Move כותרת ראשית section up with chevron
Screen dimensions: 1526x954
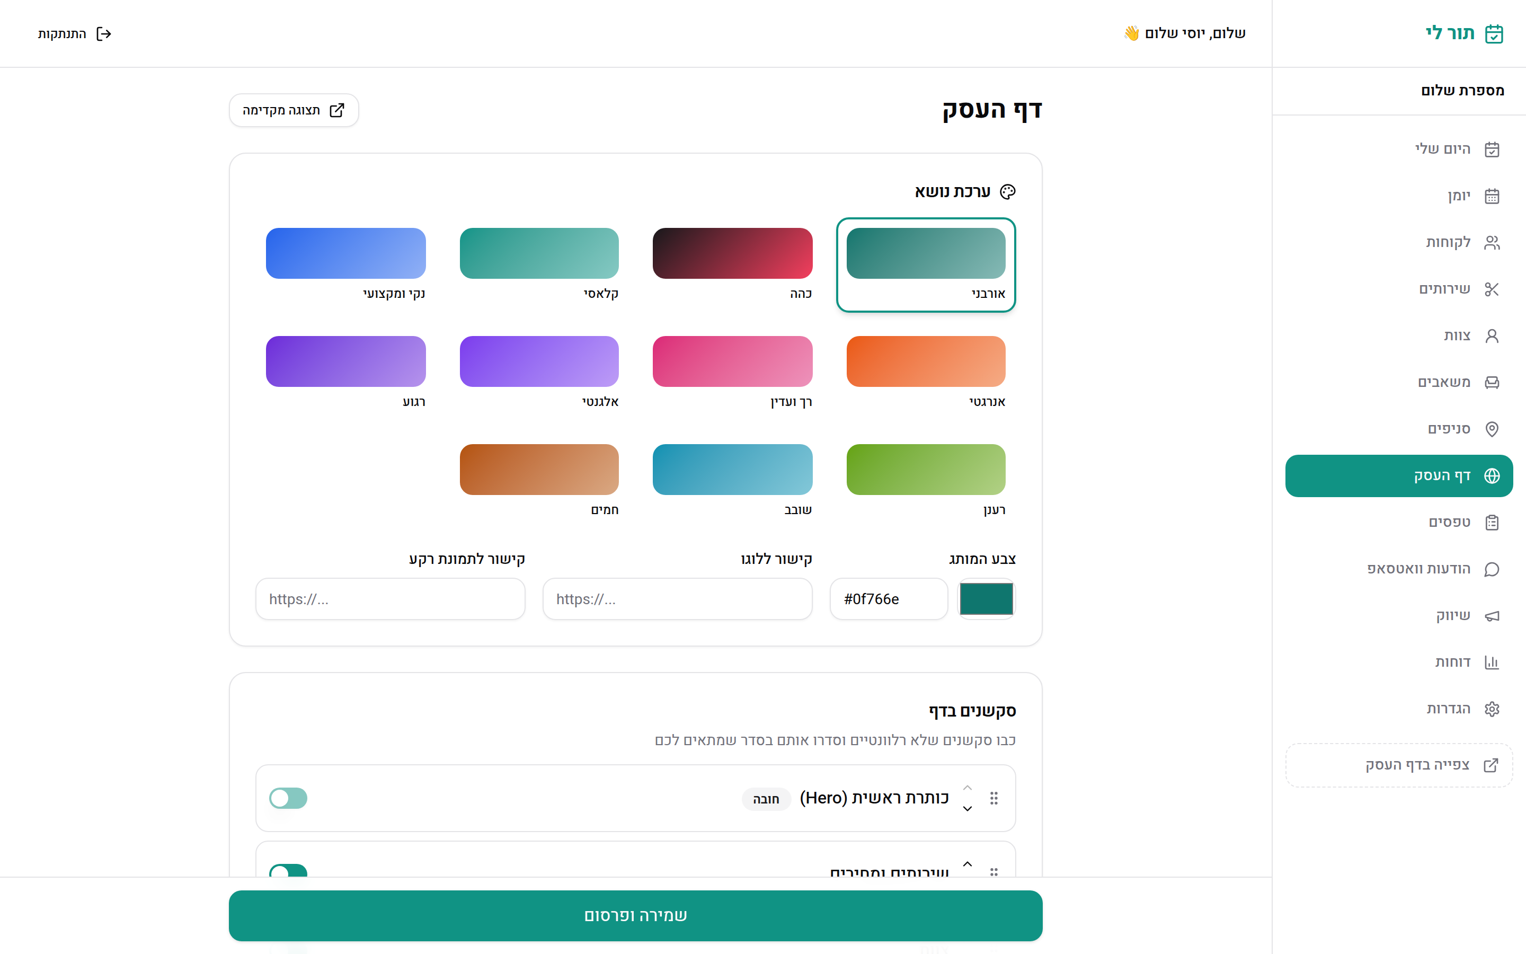click(968, 788)
